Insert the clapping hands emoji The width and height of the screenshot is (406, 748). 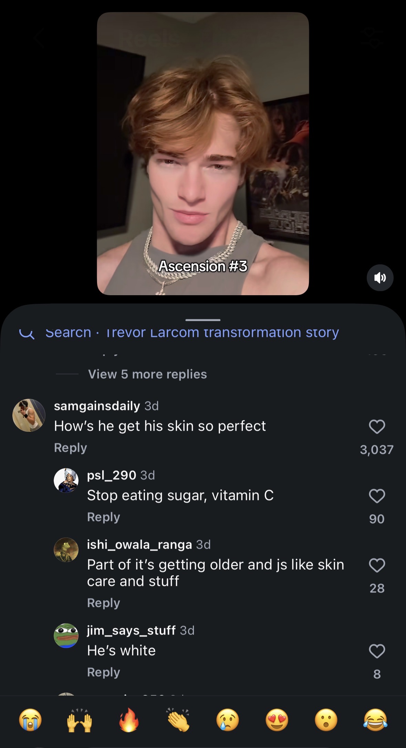pos(178,720)
